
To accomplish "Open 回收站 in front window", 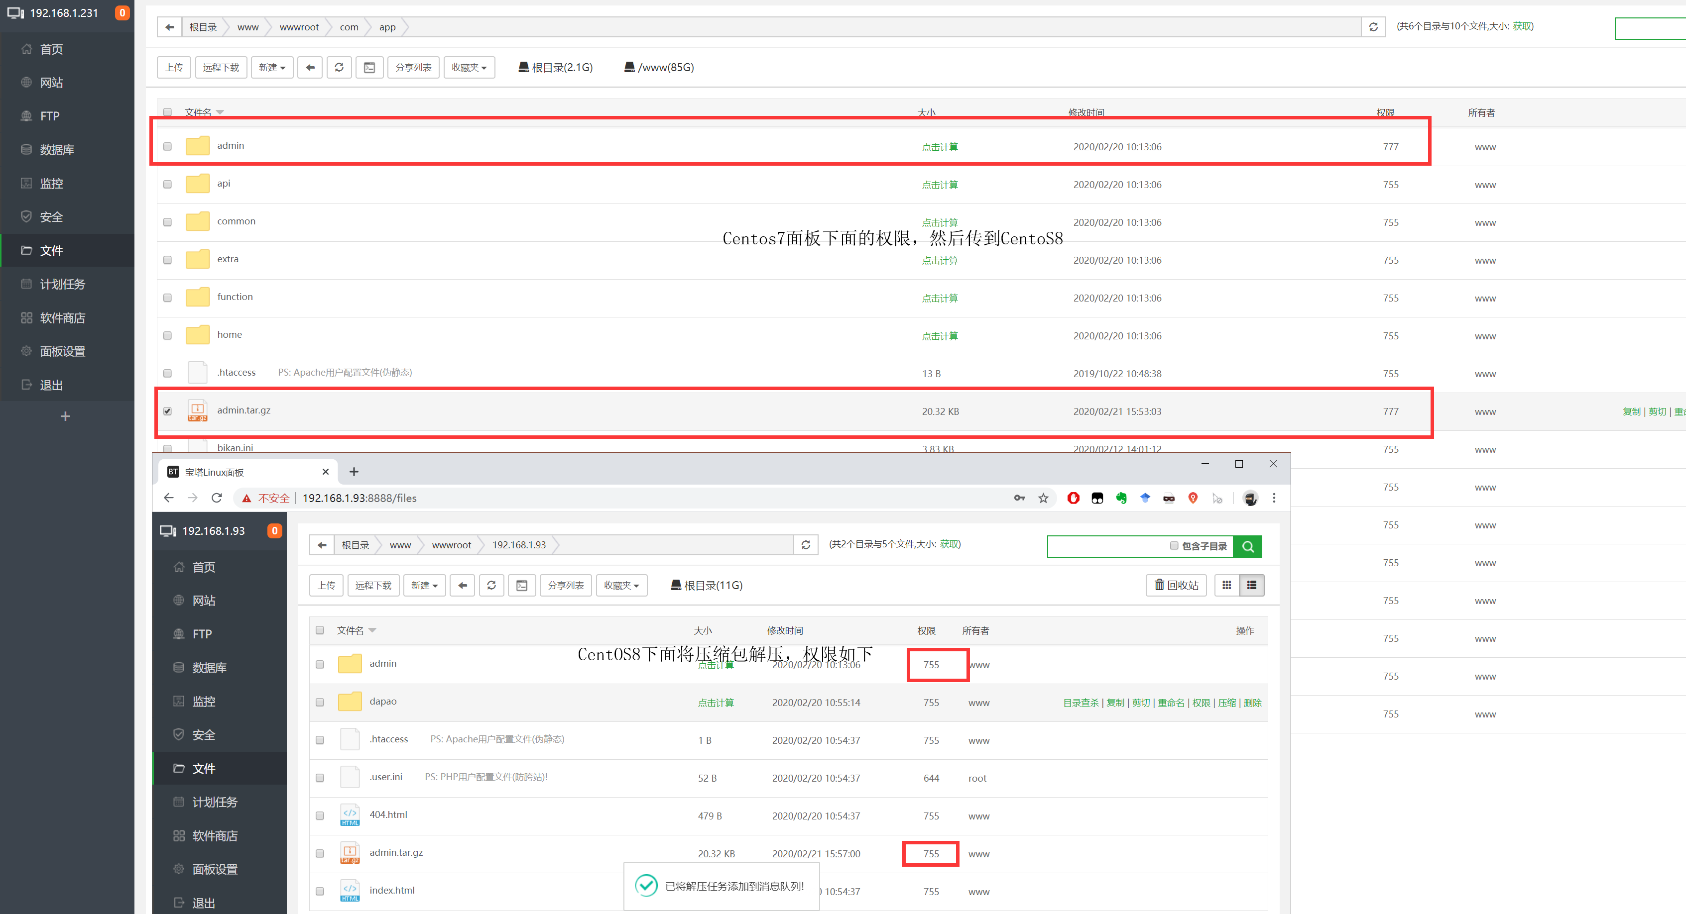I will [1176, 585].
